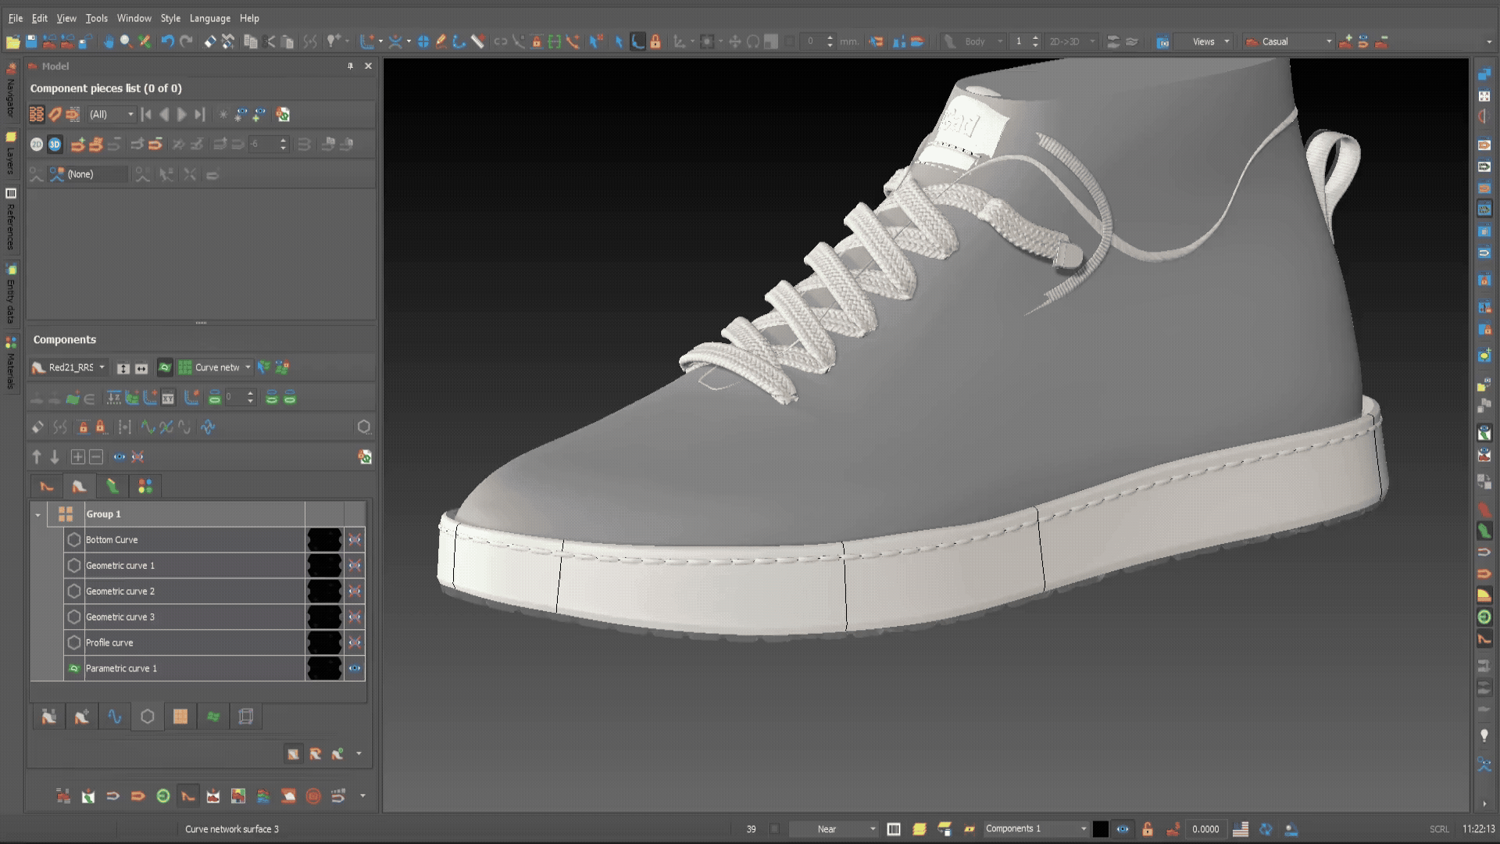This screenshot has width=1500, height=844.
Task: Collapse the Group 1 tree expander
Action: pyautogui.click(x=37, y=515)
